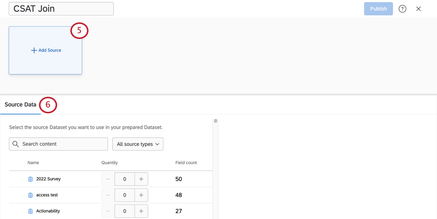437x219 pixels.
Task: Click the 2022 Survey clipboard icon
Action: pyautogui.click(x=30, y=179)
